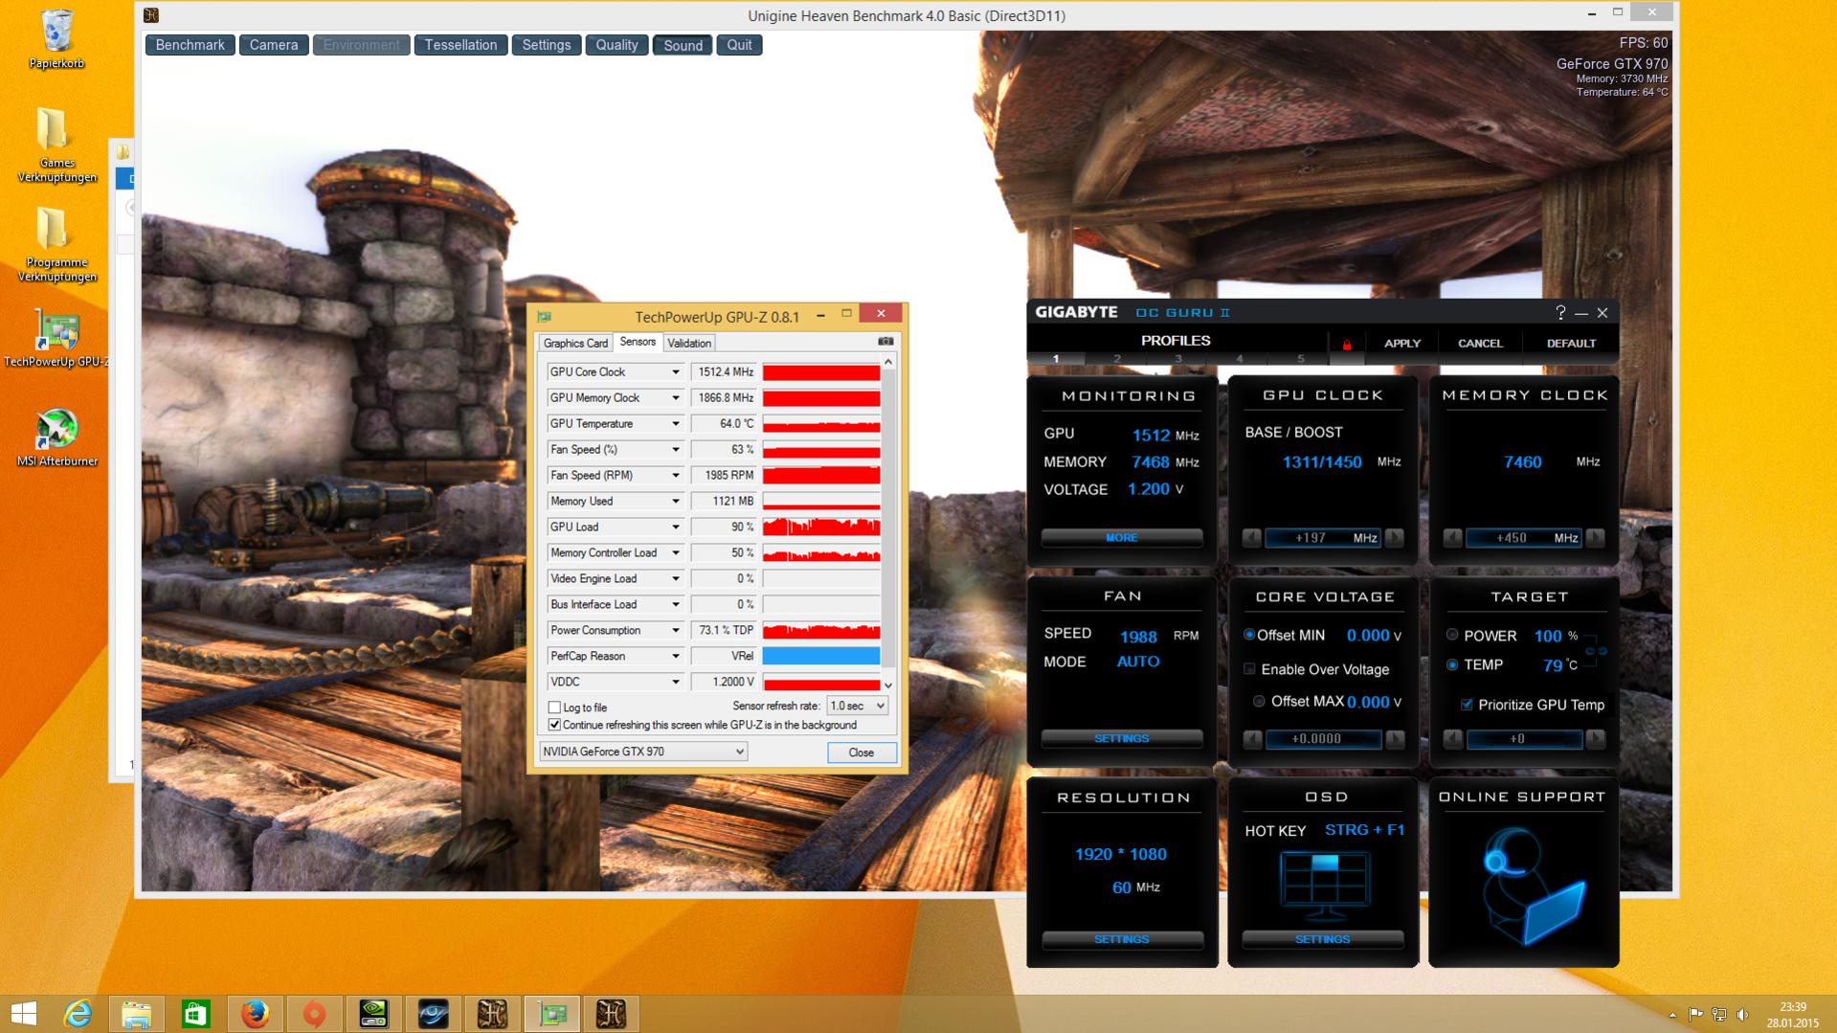Open the NVIDIA GeForce GTX 970 selector
The image size is (1837, 1033).
click(x=643, y=752)
